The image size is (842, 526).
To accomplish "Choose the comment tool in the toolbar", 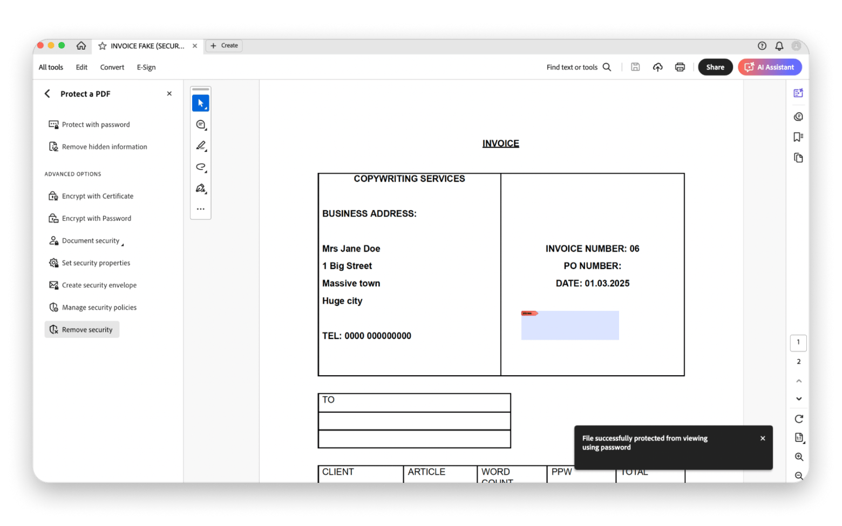I will pos(201,124).
